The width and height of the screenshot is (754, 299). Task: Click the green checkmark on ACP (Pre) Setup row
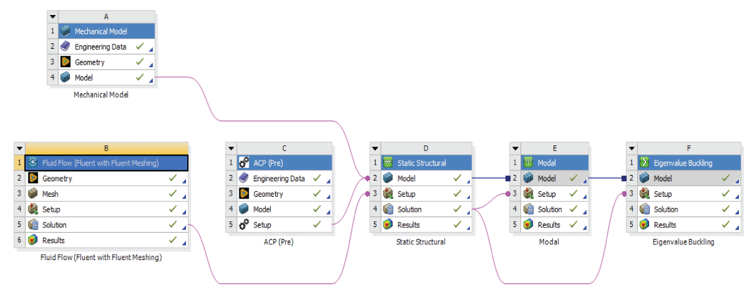(317, 224)
